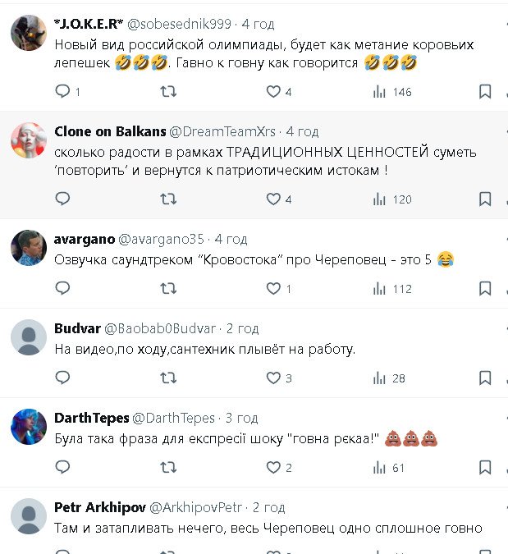Click the J.O.K.E.R profile avatar

28,33
